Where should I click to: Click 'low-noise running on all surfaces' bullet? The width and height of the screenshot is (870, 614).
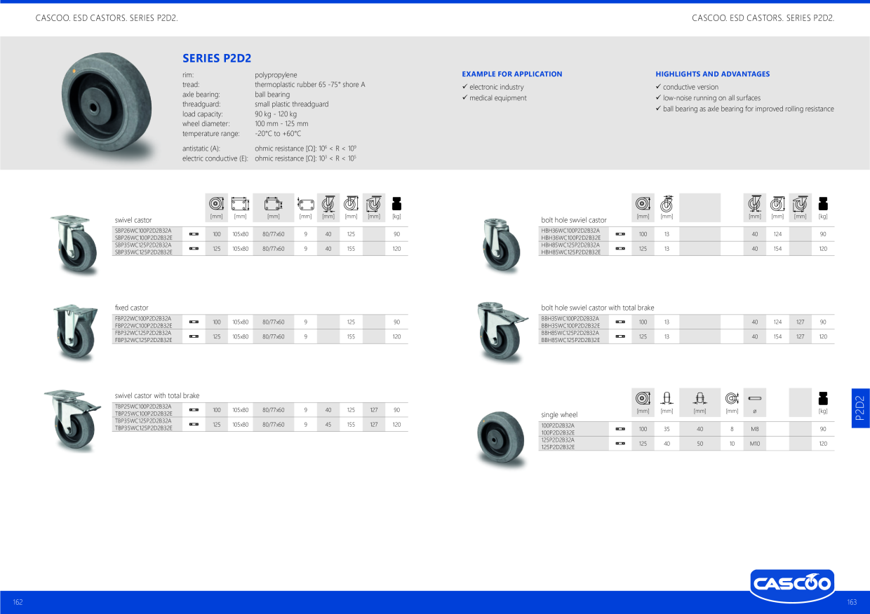(708, 98)
